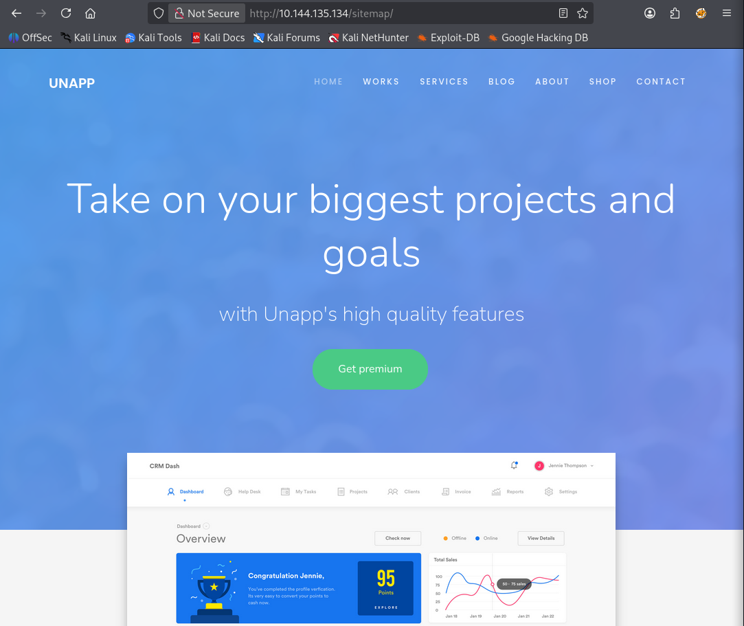Toggle reader view icon in address bar
Viewport: 744px width, 626px height.
(x=563, y=13)
